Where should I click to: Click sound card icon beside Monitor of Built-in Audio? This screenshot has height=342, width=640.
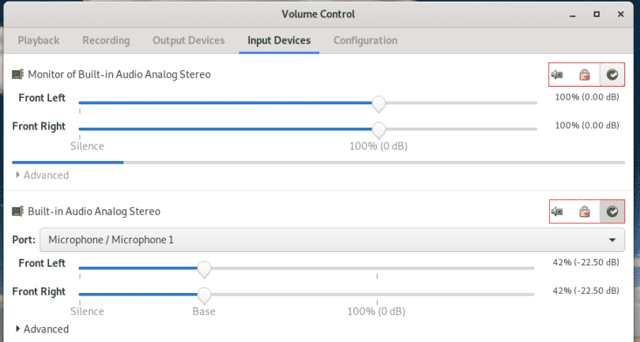point(17,75)
